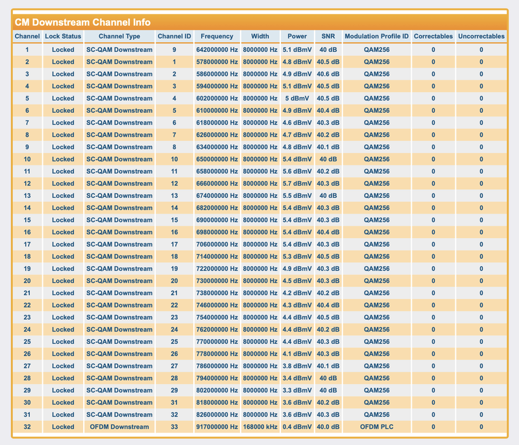Select frequency cell 738000000 Hz
Viewport: 519px width, 445px height.
tap(217, 293)
